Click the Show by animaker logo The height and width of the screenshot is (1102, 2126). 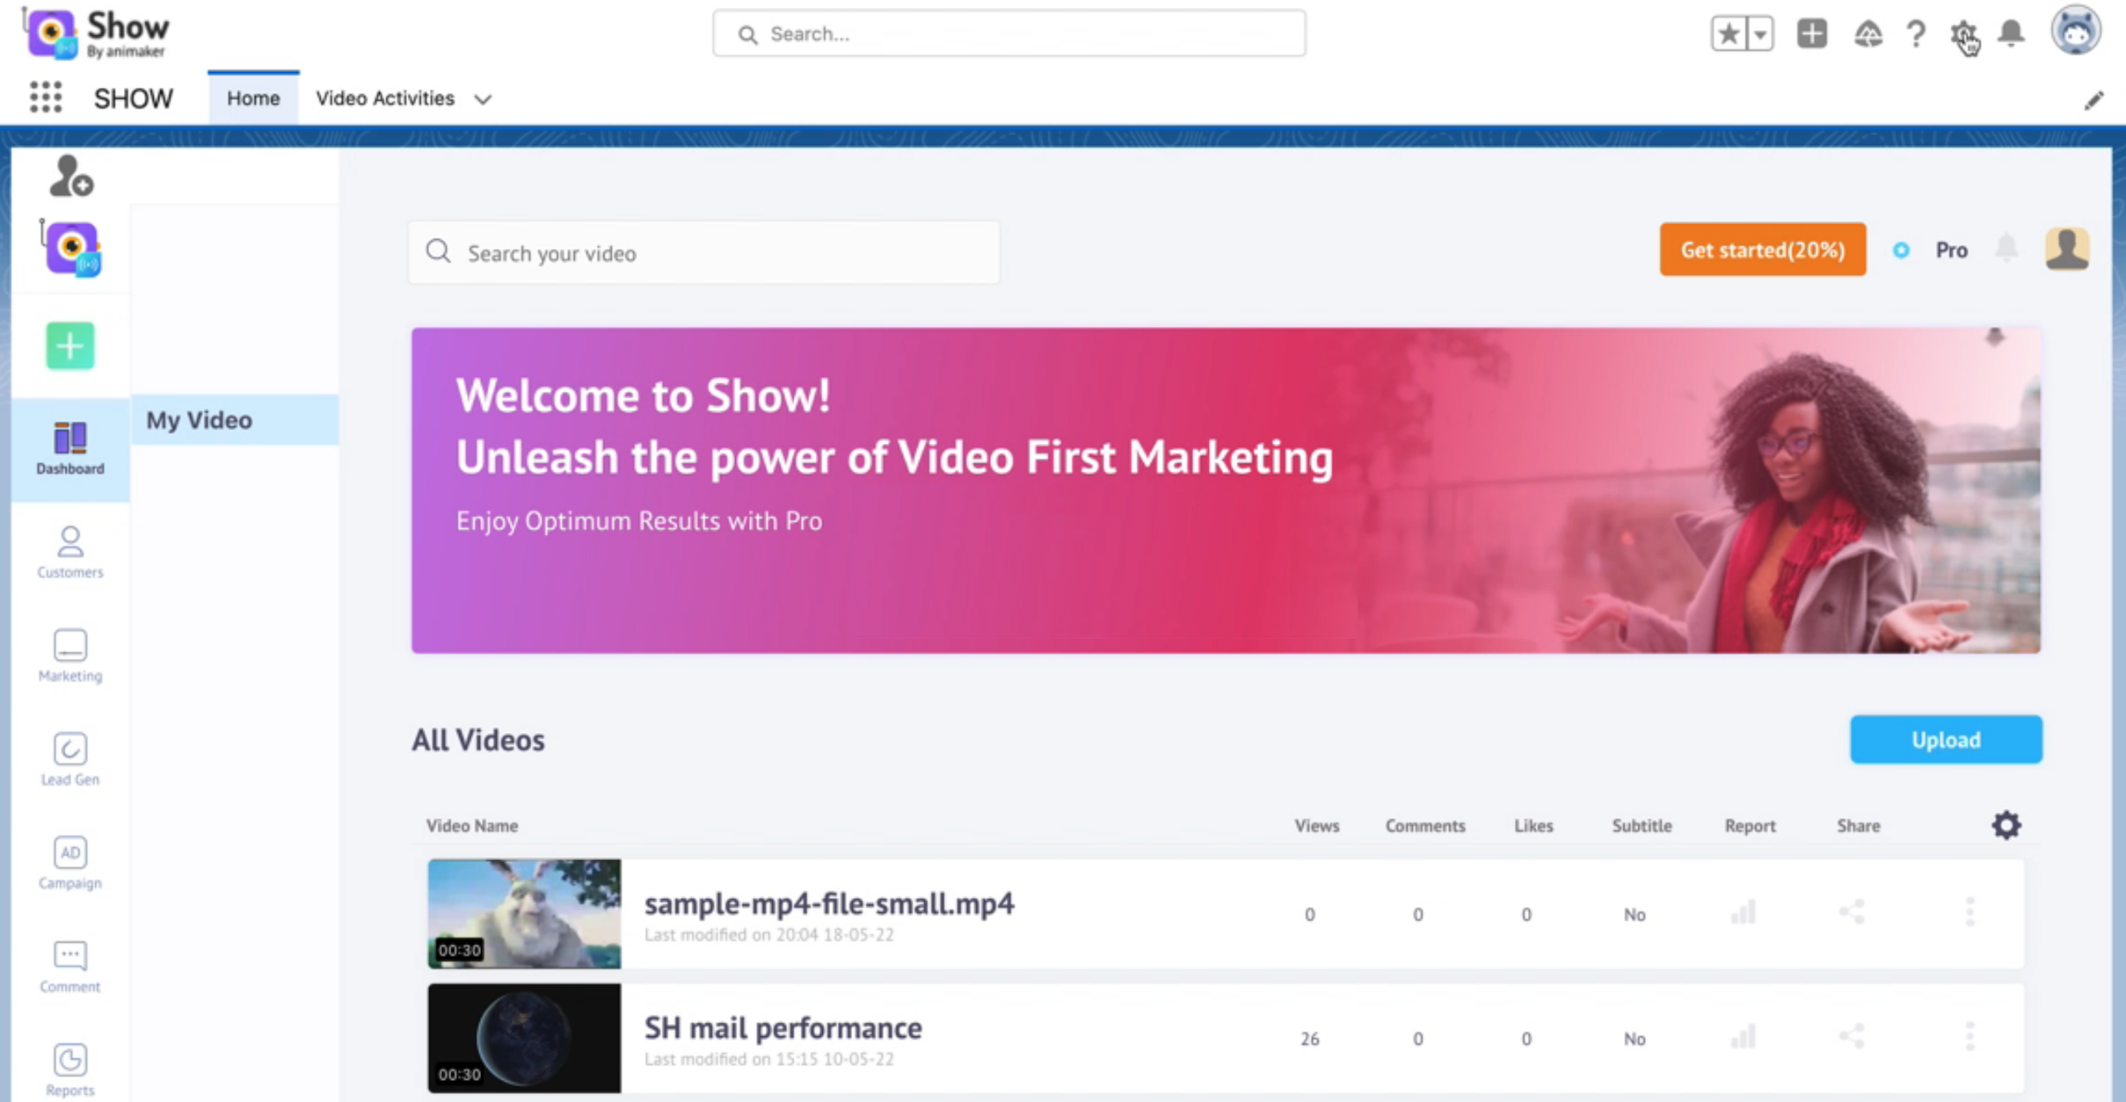(x=97, y=33)
